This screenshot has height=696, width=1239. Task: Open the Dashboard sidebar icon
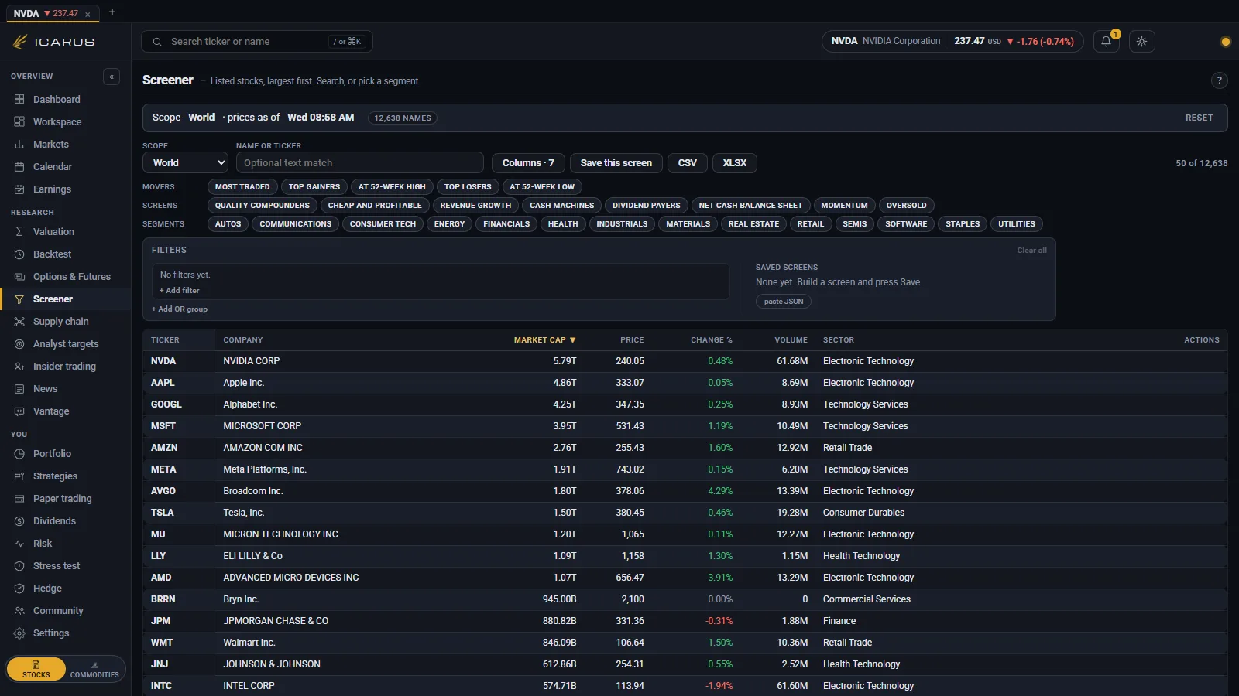pos(19,99)
